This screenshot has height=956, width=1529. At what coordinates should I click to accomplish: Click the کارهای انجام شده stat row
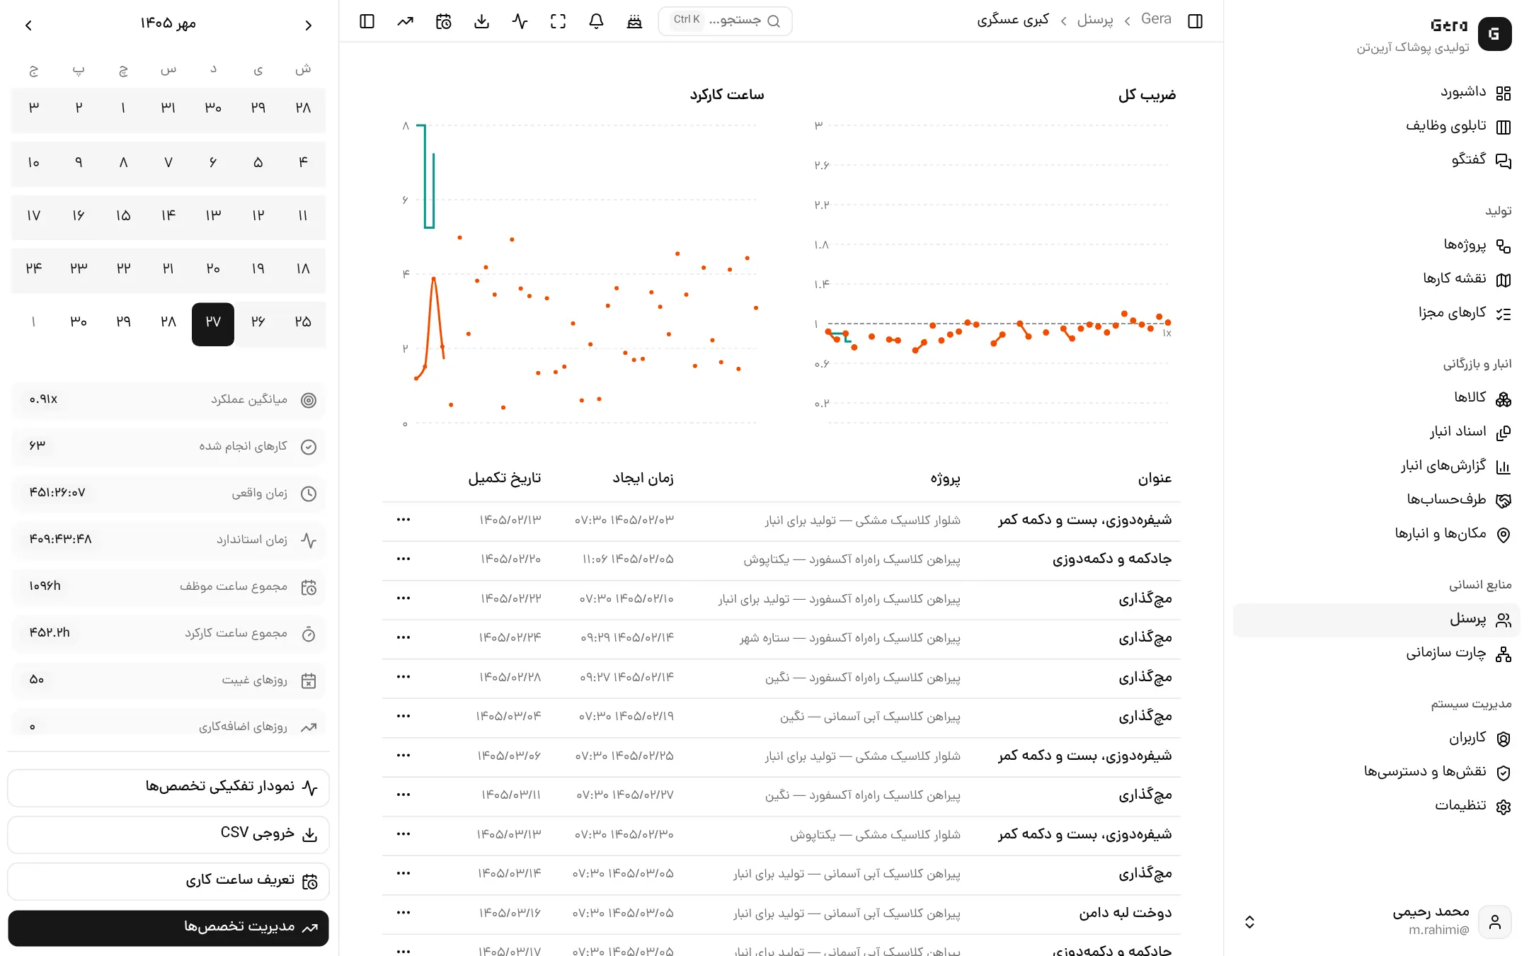coord(168,446)
